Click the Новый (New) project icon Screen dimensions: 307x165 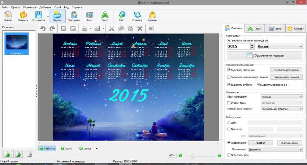coord(8,15)
